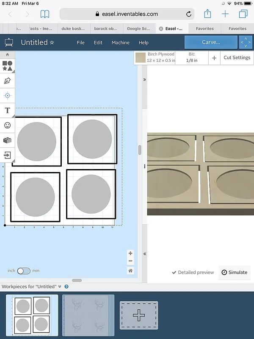Open the File menu

pyautogui.click(x=80, y=42)
